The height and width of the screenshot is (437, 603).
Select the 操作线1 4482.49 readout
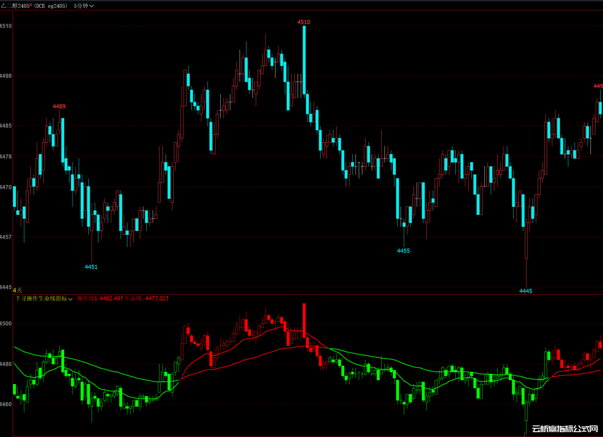coord(99,299)
